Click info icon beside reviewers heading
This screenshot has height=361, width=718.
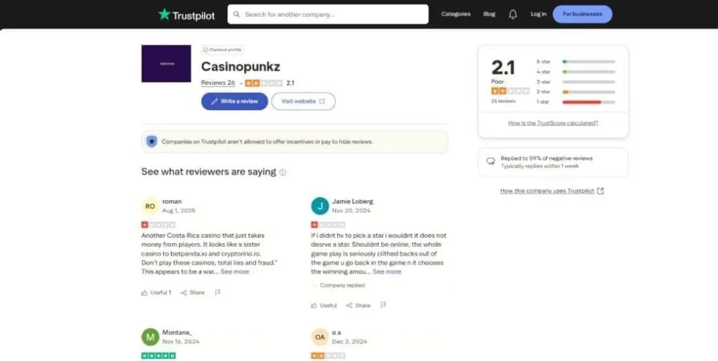tap(283, 172)
